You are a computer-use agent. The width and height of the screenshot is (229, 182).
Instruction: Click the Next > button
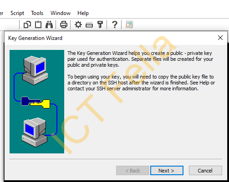167,171
